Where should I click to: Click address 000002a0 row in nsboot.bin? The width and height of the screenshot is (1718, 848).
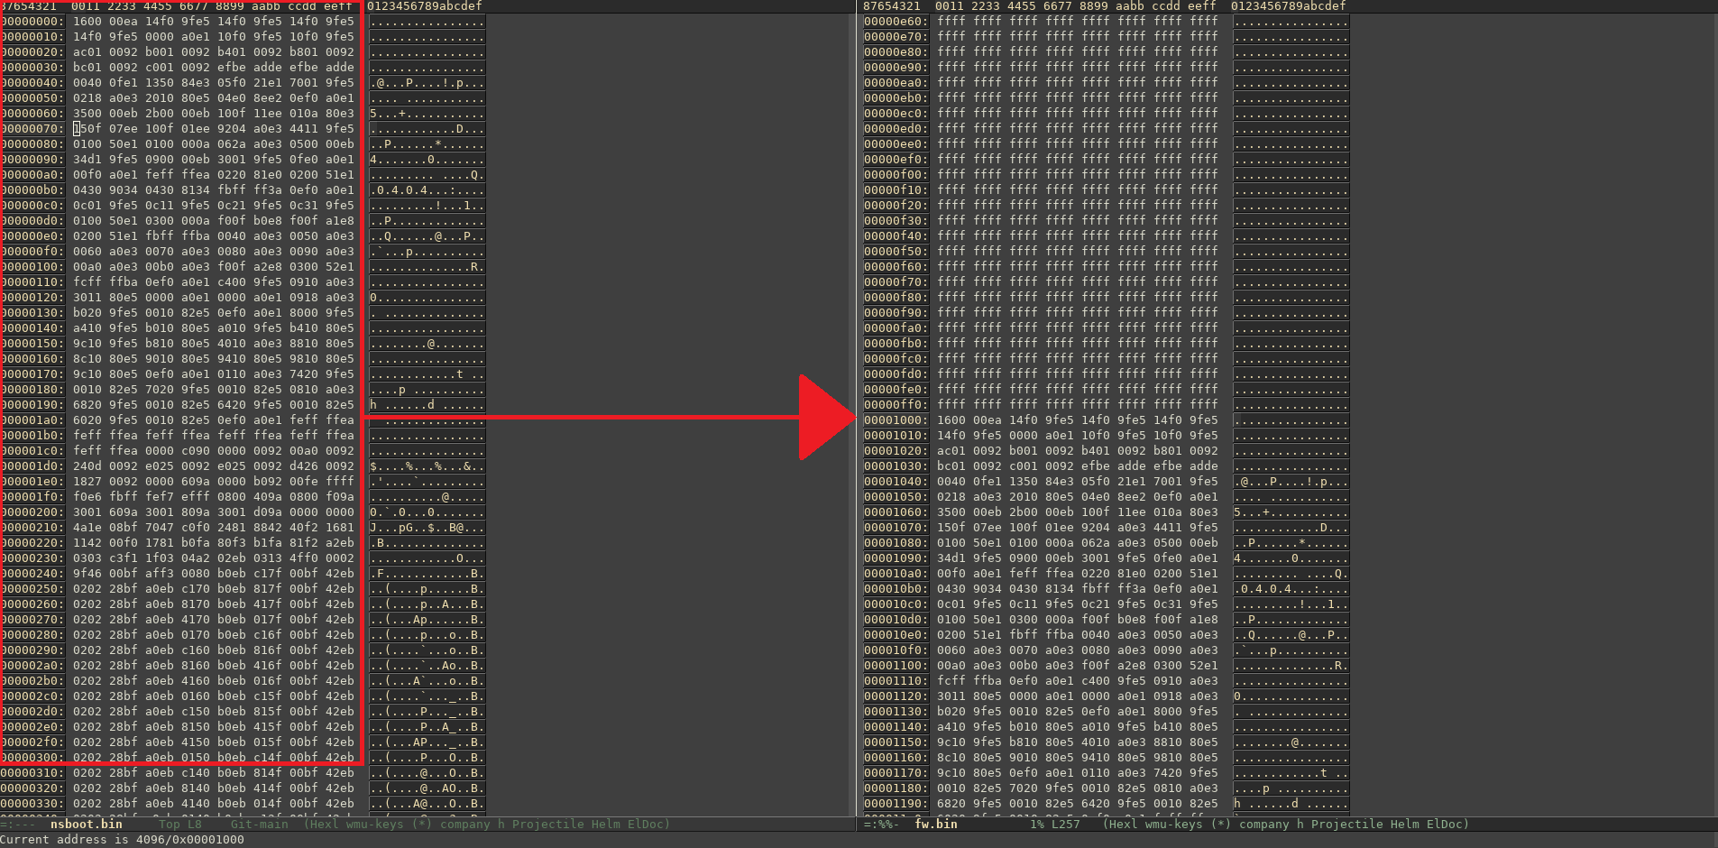tap(242, 665)
